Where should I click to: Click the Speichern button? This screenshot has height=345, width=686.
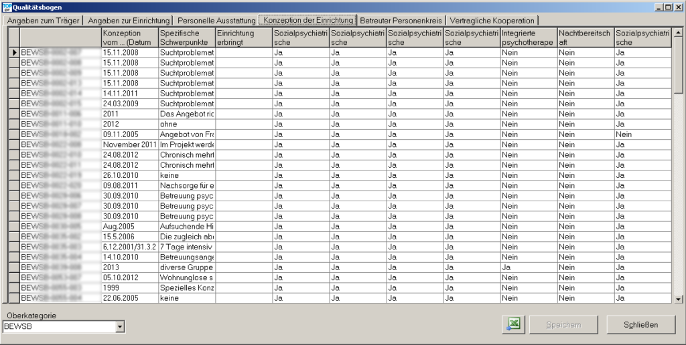point(563,325)
